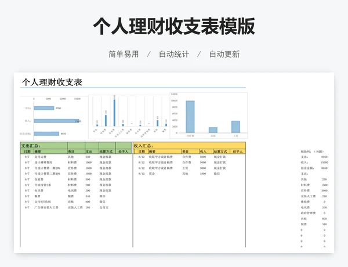Click the 结余金额 bar labeled 8650
The height and width of the screenshot is (267, 348).
[x=46, y=133]
